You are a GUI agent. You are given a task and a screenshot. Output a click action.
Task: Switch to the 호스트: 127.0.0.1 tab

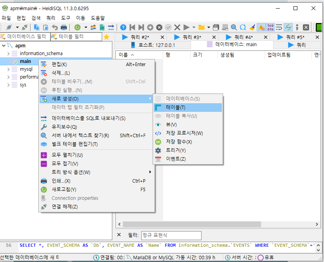tap(153, 45)
